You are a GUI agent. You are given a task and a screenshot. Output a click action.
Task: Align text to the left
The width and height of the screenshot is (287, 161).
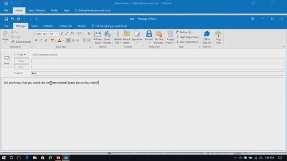tap(68, 40)
